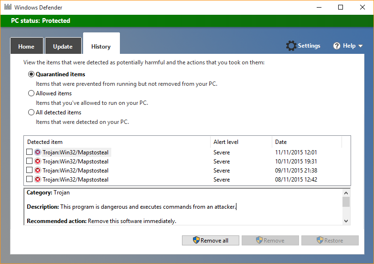
Task: Expand the Help dropdown arrow
Action: click(x=360, y=46)
